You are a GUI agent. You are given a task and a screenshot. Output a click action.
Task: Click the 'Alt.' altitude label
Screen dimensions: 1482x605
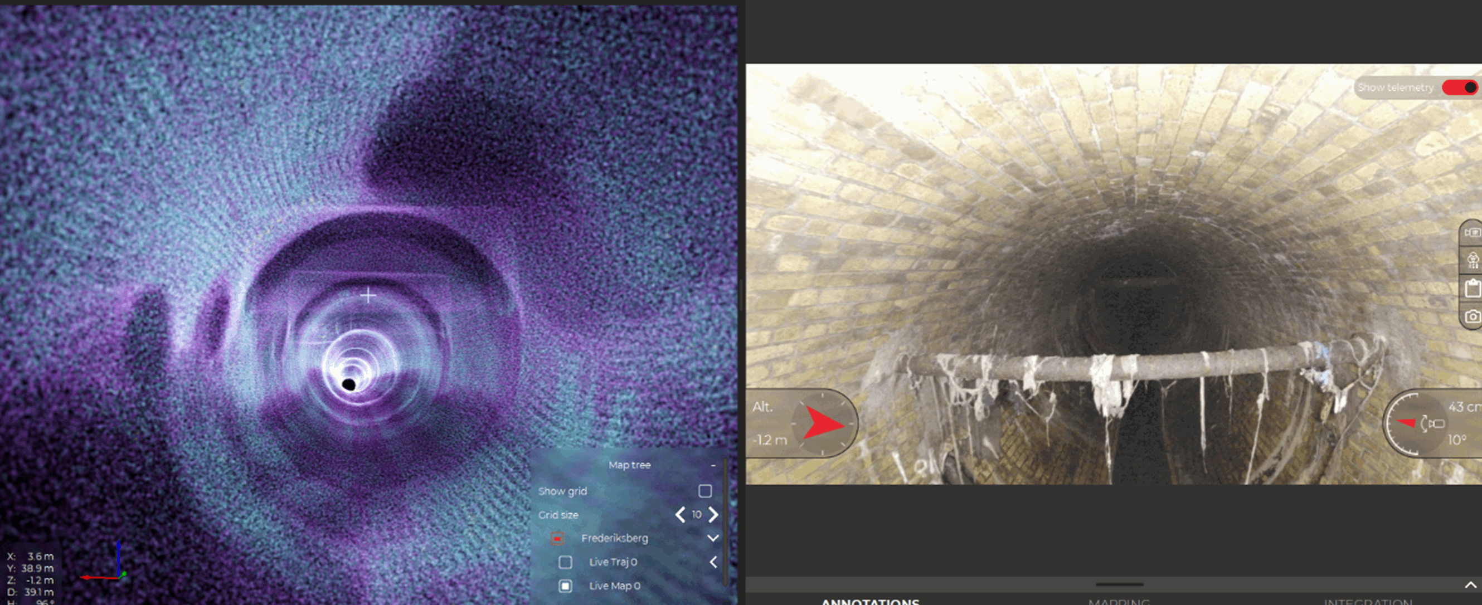tap(762, 407)
